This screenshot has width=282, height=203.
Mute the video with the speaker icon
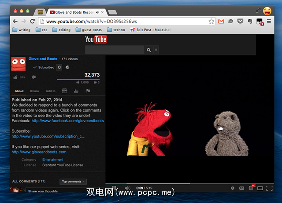127,188
